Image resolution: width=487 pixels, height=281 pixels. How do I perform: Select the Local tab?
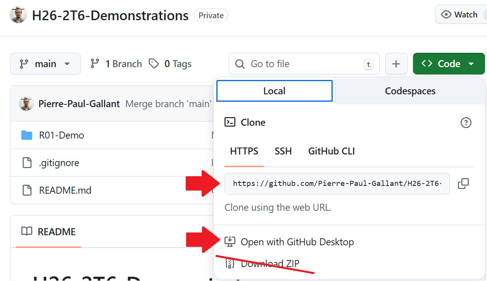tap(274, 91)
